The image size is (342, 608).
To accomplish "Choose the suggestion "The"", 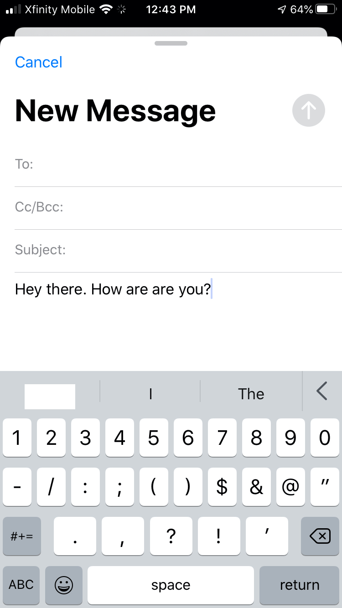I will pos(251,393).
